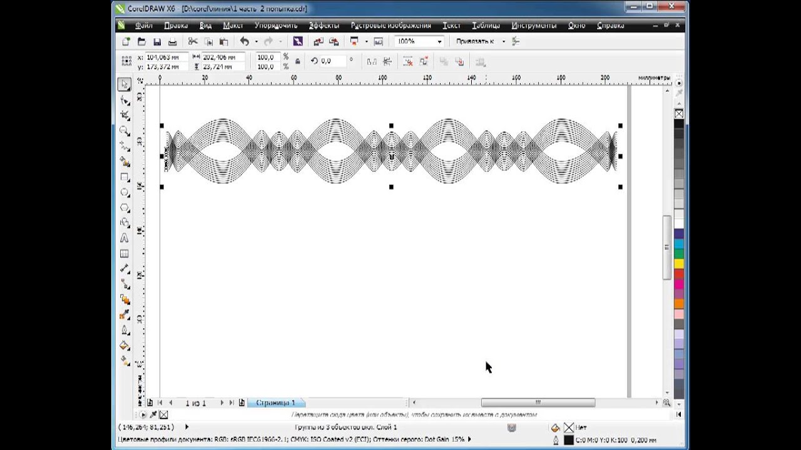Select the Pick tool in toolbox
Screen dimensions: 801x450
click(x=125, y=85)
